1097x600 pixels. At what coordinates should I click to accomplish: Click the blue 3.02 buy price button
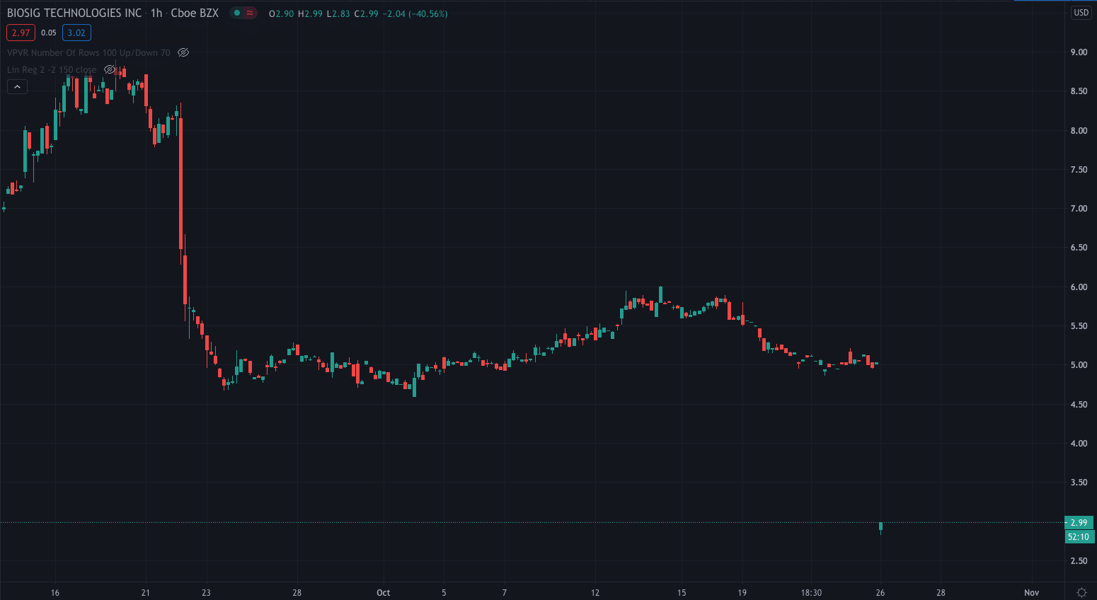(76, 33)
